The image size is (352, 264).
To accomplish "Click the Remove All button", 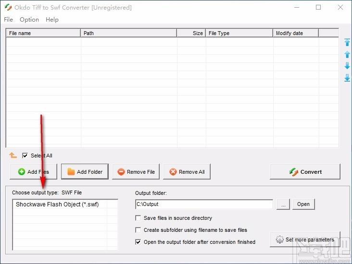I will tap(187, 172).
